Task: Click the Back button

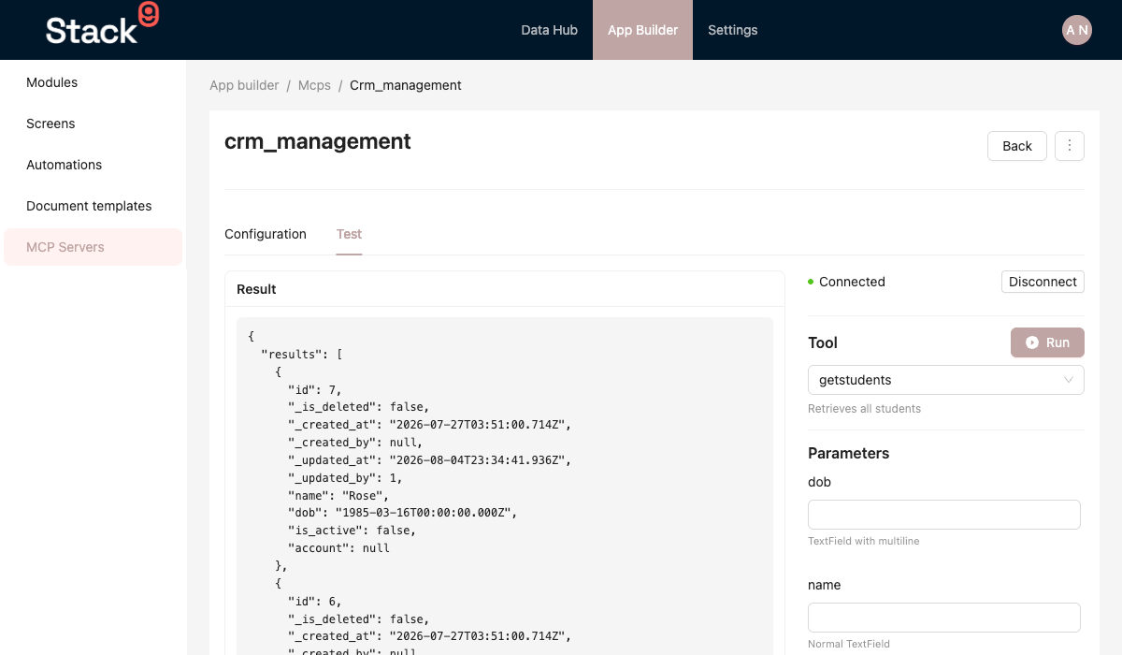Action: click(x=1017, y=146)
